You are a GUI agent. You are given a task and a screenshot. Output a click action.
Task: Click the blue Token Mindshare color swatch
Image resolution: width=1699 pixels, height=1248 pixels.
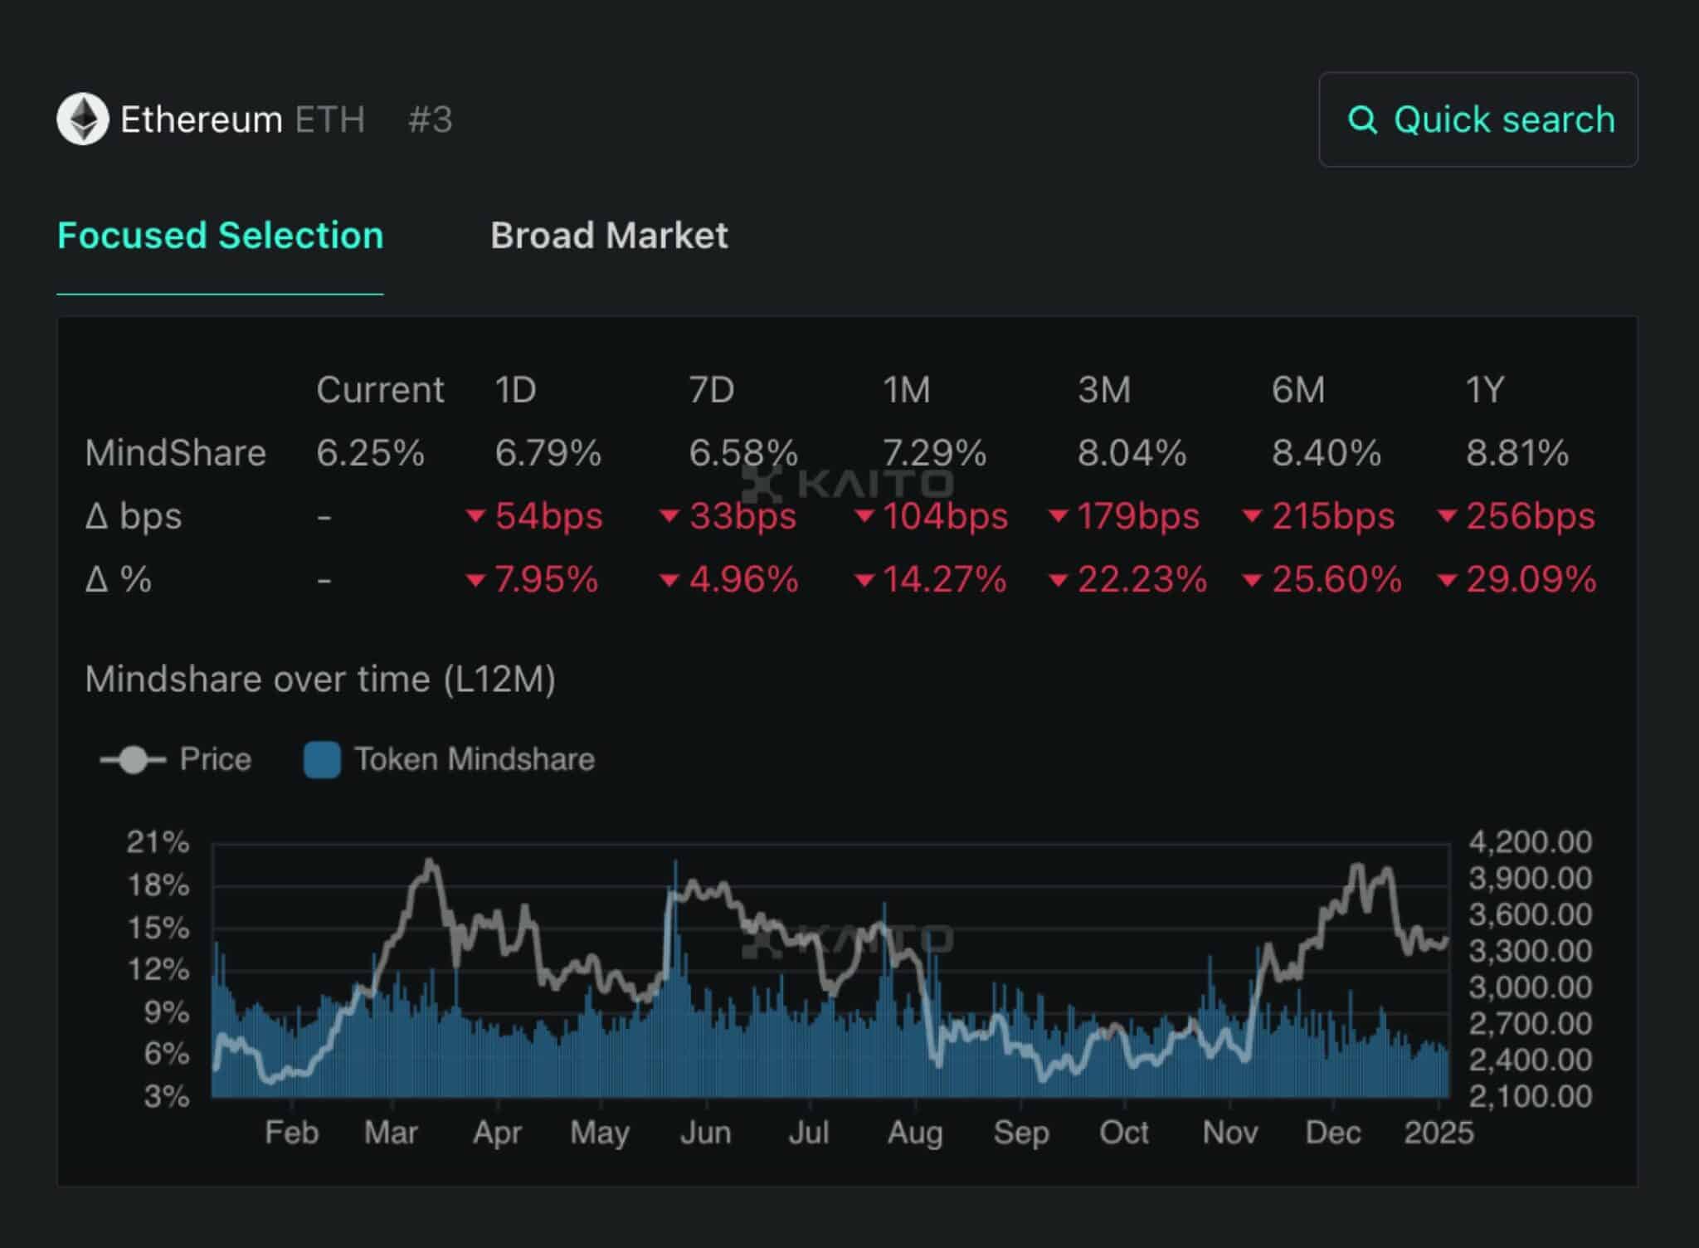tap(322, 759)
